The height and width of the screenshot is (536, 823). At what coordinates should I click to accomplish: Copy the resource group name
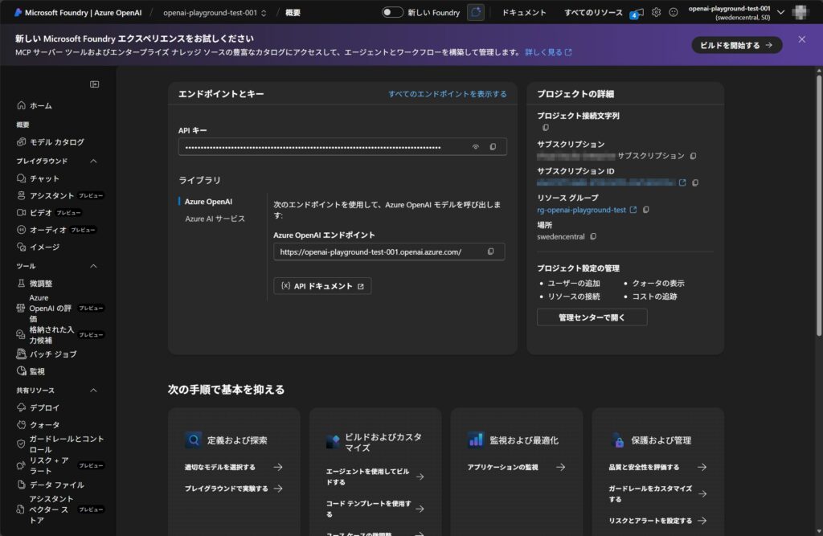(x=646, y=210)
